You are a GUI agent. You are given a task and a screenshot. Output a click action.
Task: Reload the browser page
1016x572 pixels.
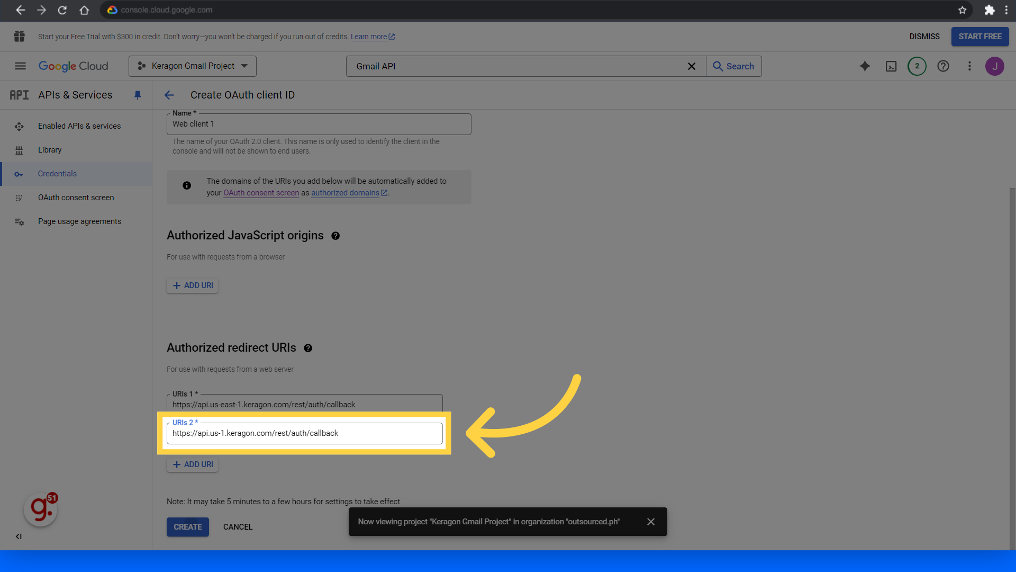click(x=62, y=10)
